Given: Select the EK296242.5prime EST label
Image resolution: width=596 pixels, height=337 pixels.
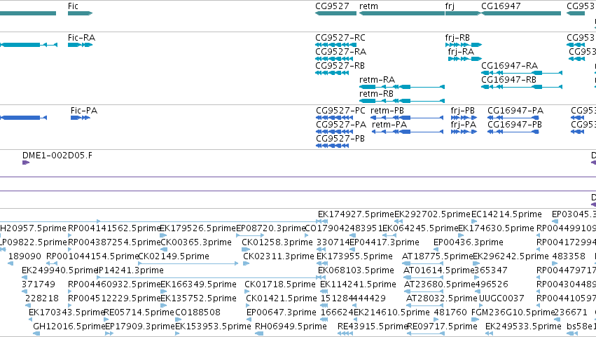Looking at the screenshot, I should tap(511, 256).
